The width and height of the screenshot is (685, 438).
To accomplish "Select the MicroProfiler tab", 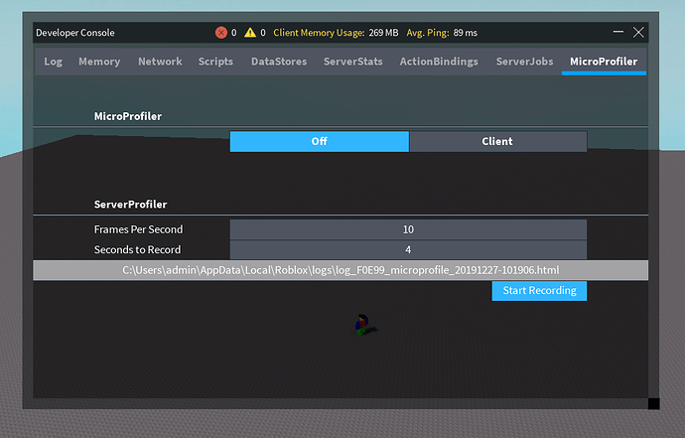I will pos(604,62).
